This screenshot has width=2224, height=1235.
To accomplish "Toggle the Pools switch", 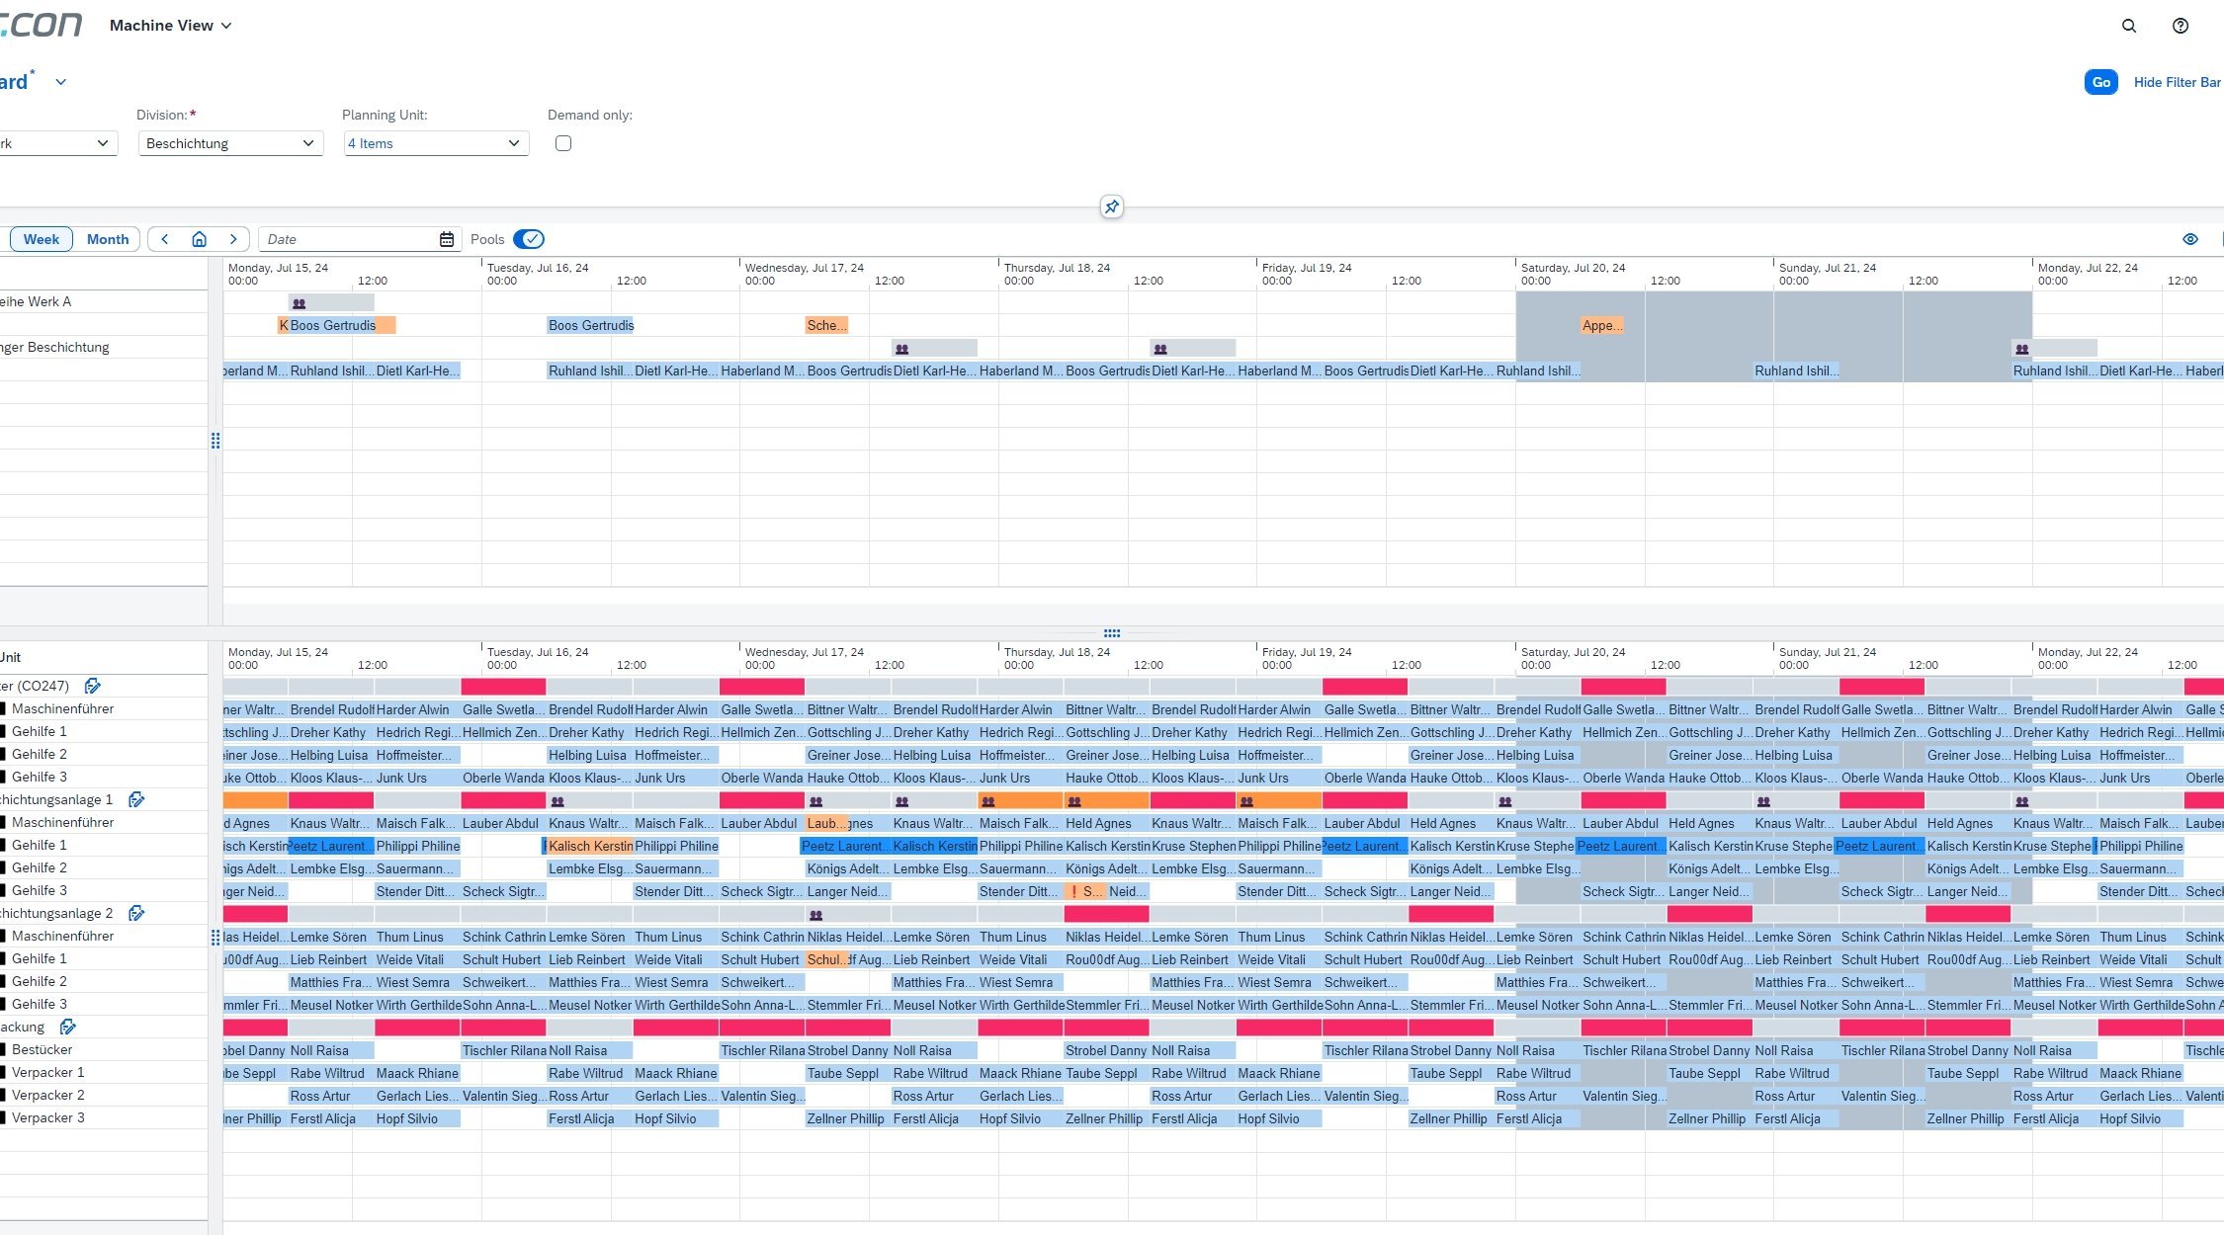I will coord(529,239).
